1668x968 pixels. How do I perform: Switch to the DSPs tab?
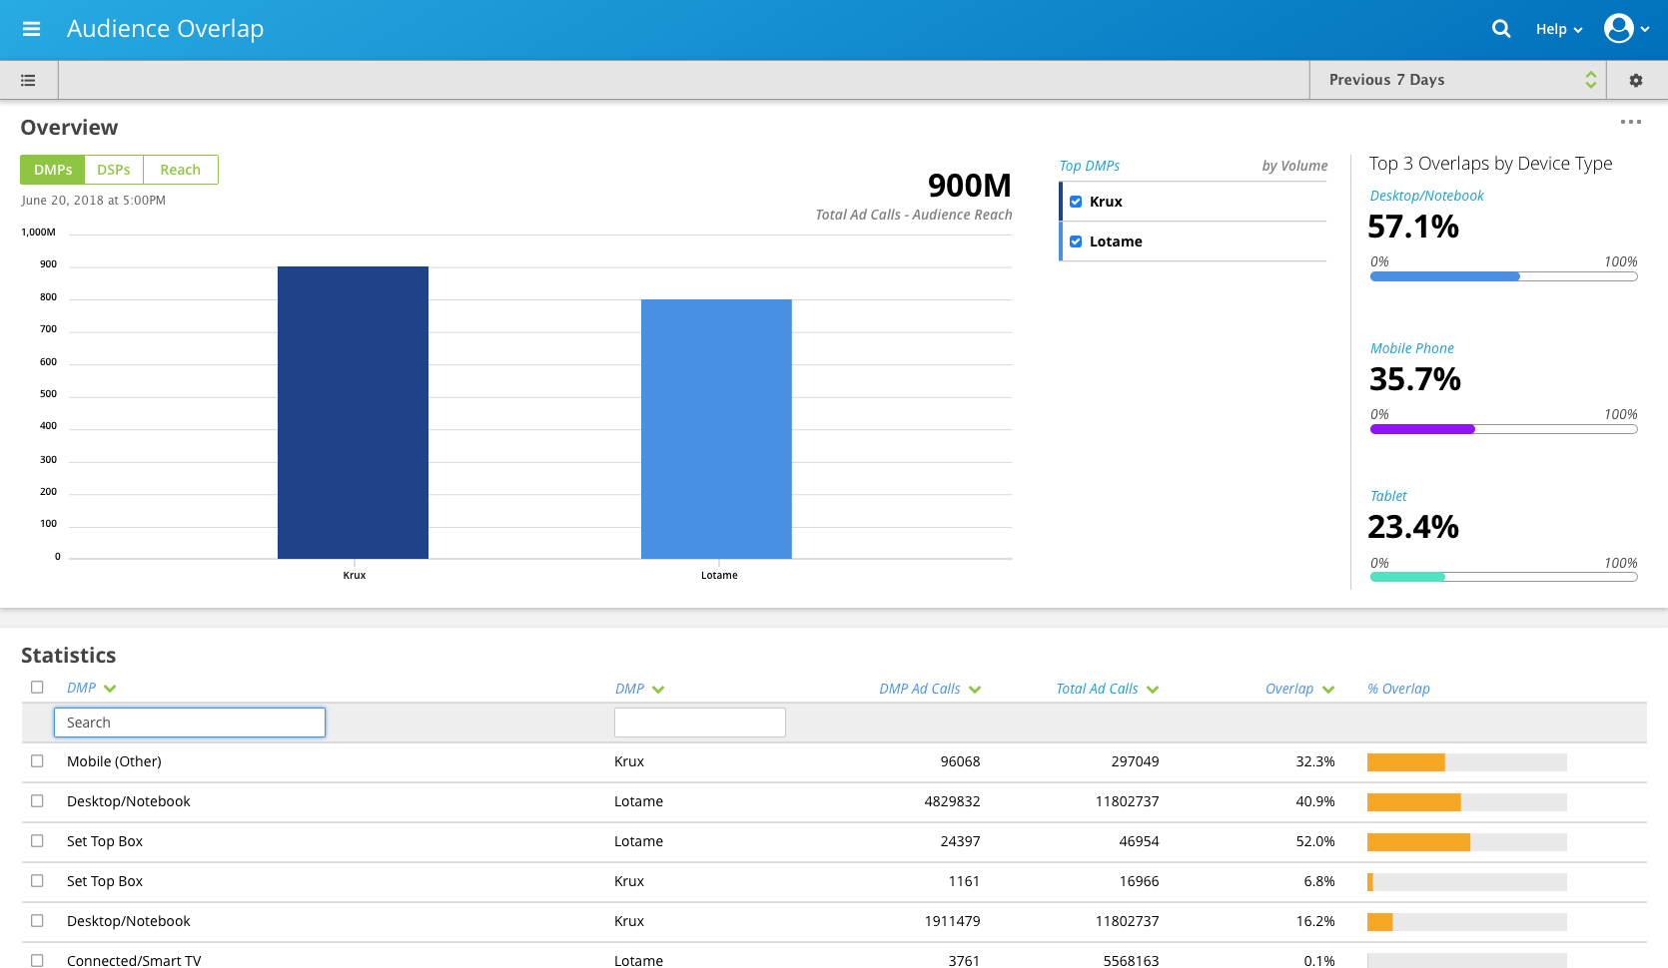pyautogui.click(x=114, y=170)
